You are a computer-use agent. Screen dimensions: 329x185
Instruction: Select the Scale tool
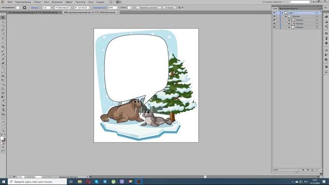[x=3, y=72]
